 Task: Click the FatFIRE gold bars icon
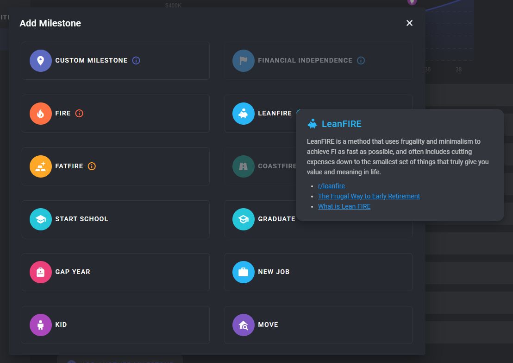click(41, 166)
